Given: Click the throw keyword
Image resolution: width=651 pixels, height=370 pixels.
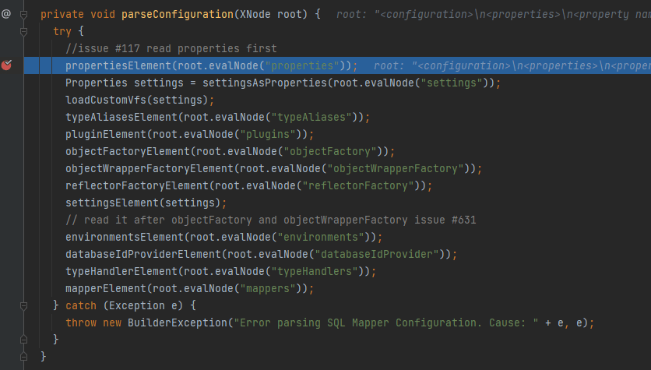Looking at the screenshot, I should click(x=81, y=322).
